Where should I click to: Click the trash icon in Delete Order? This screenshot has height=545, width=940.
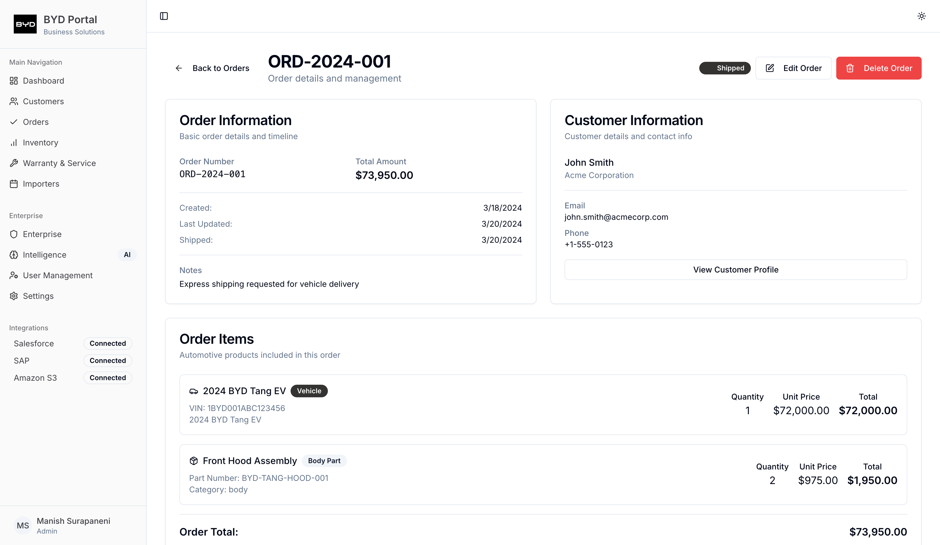[850, 68]
